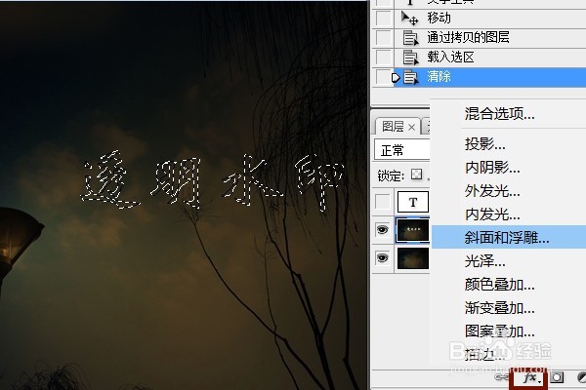This screenshot has width=586, height=390.
Task: Choose 外发光... outer glow effect
Action: pyautogui.click(x=492, y=191)
